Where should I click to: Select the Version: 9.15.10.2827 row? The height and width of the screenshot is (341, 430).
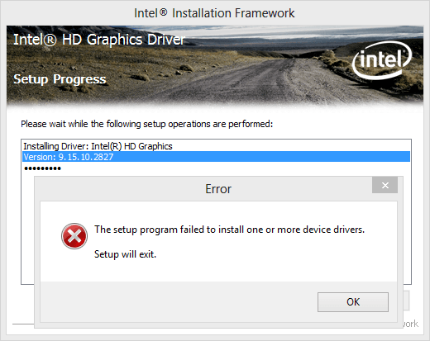(216, 157)
